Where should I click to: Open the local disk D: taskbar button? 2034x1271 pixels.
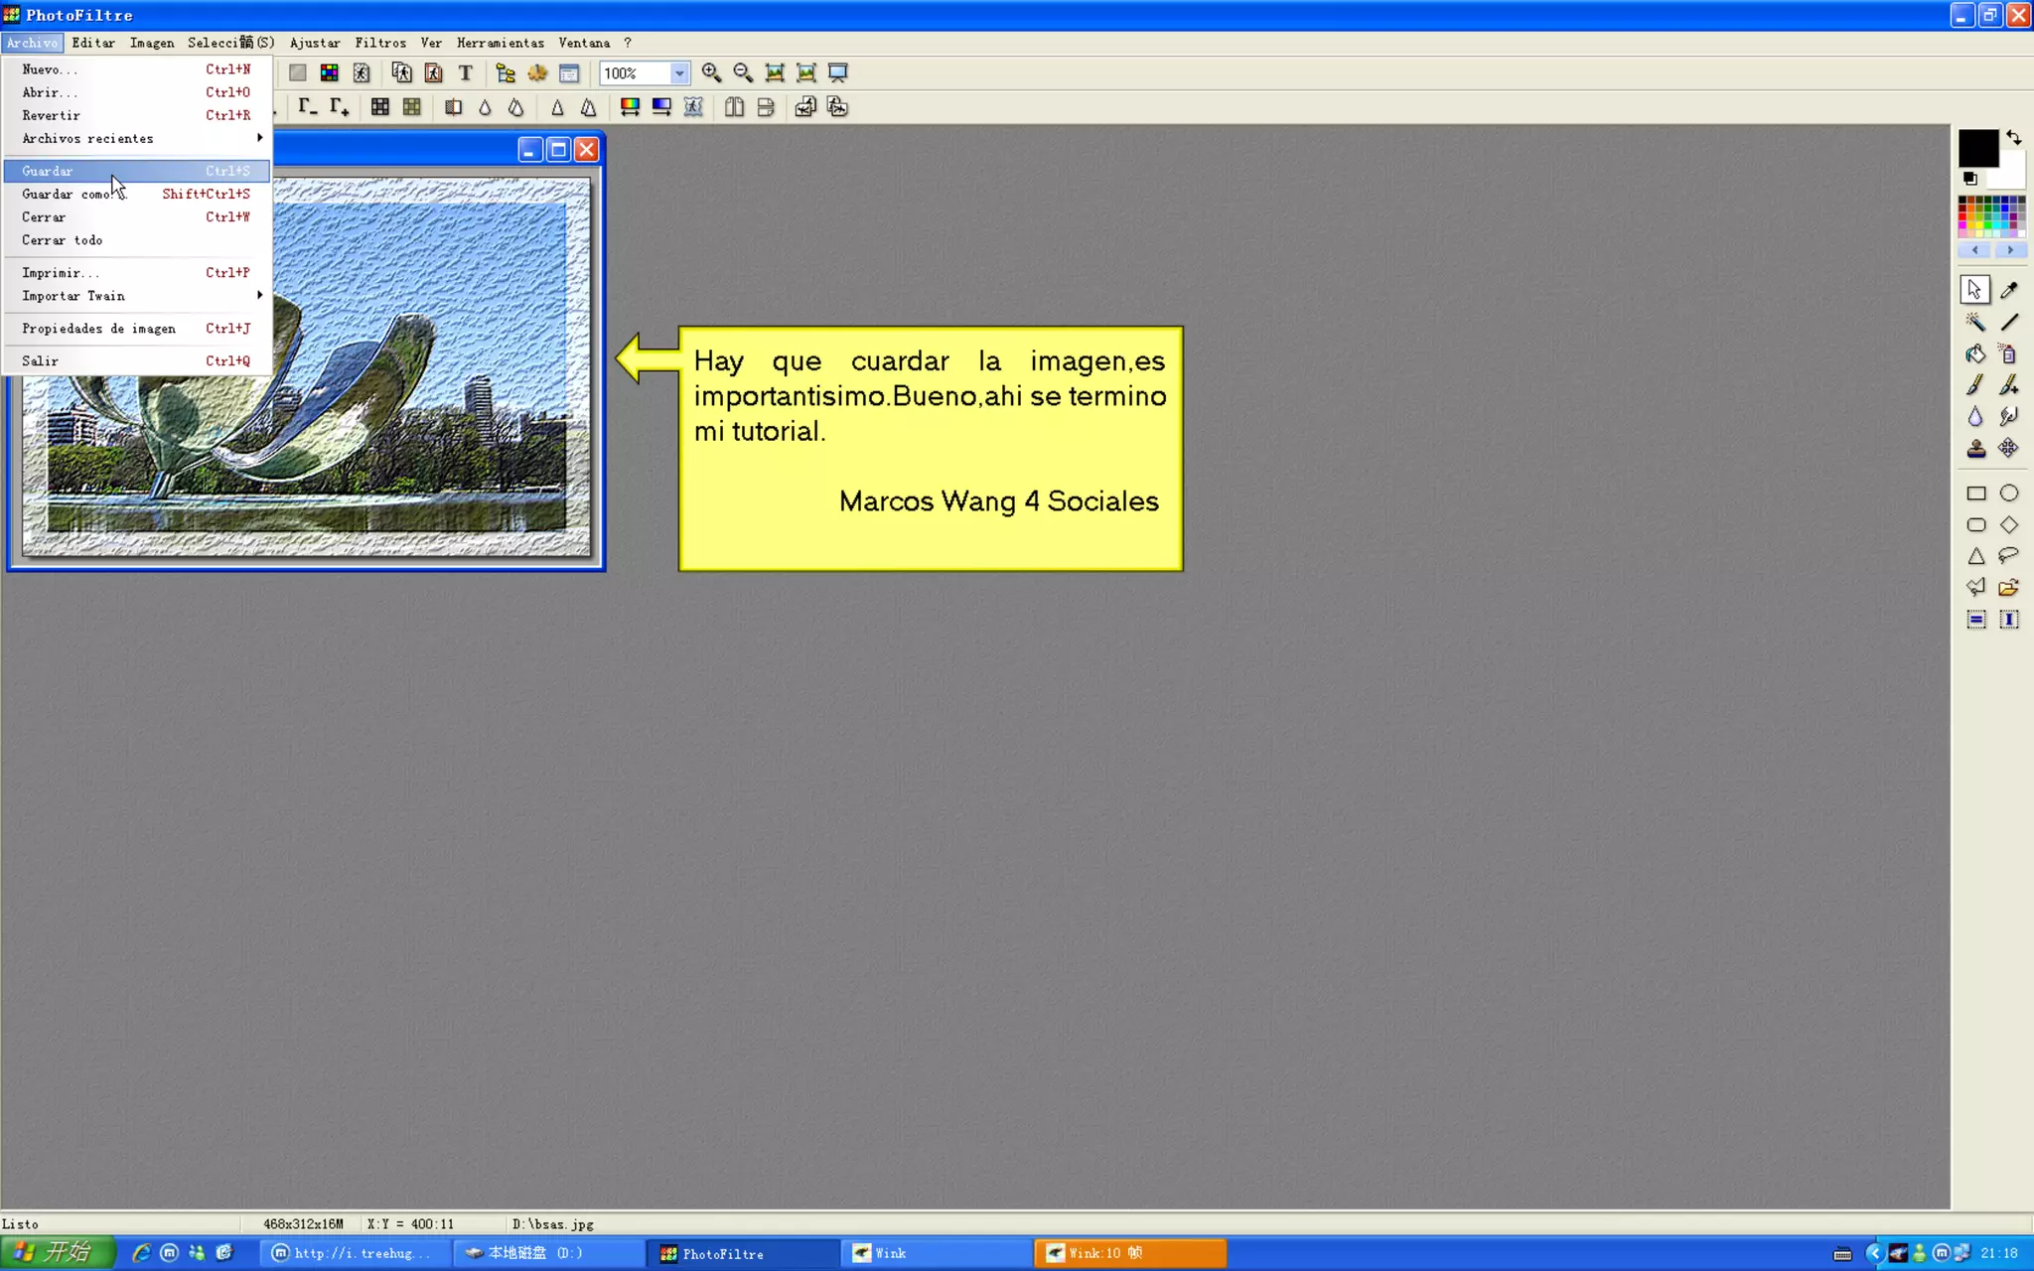tap(550, 1253)
